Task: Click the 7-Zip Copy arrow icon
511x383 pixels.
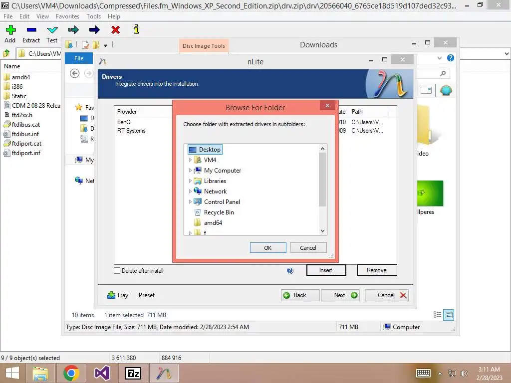Action: coord(73,30)
